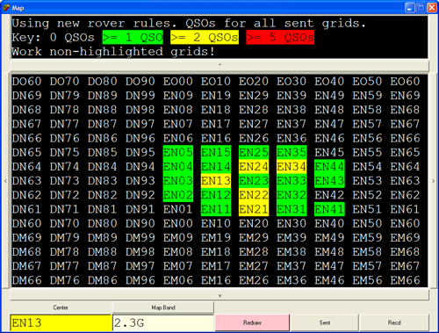Click grid DM66 in the bottom row
Screen dimensions: 439x333
pyautogui.click(x=26, y=280)
